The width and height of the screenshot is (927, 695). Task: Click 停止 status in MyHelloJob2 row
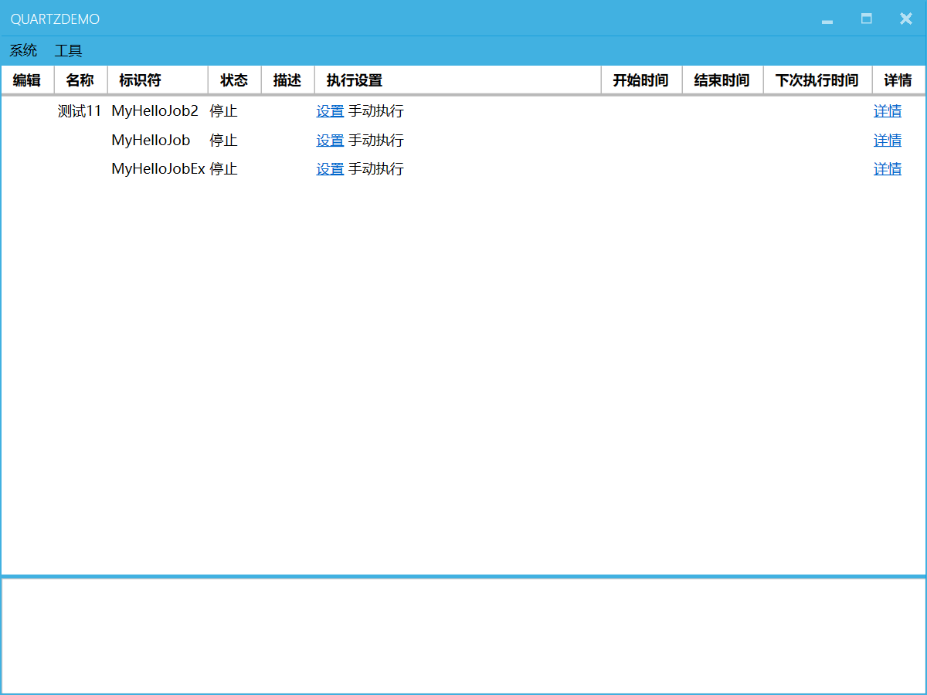tap(223, 111)
